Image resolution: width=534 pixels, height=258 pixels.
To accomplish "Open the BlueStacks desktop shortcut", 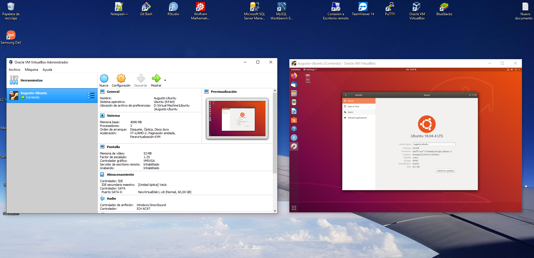I will pyautogui.click(x=444, y=9).
